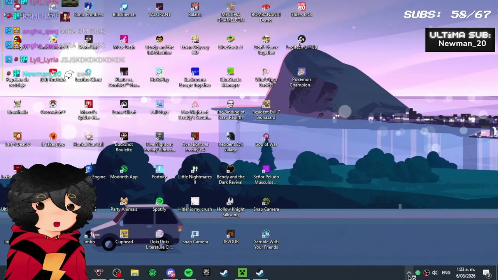Click the Backrooms Escape Together icon
Screen dimensions: 498x280
[x=195, y=77]
